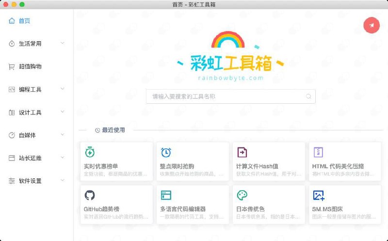Click the home icon in the sidebar
The width and height of the screenshot is (388, 241).
click(x=12, y=21)
